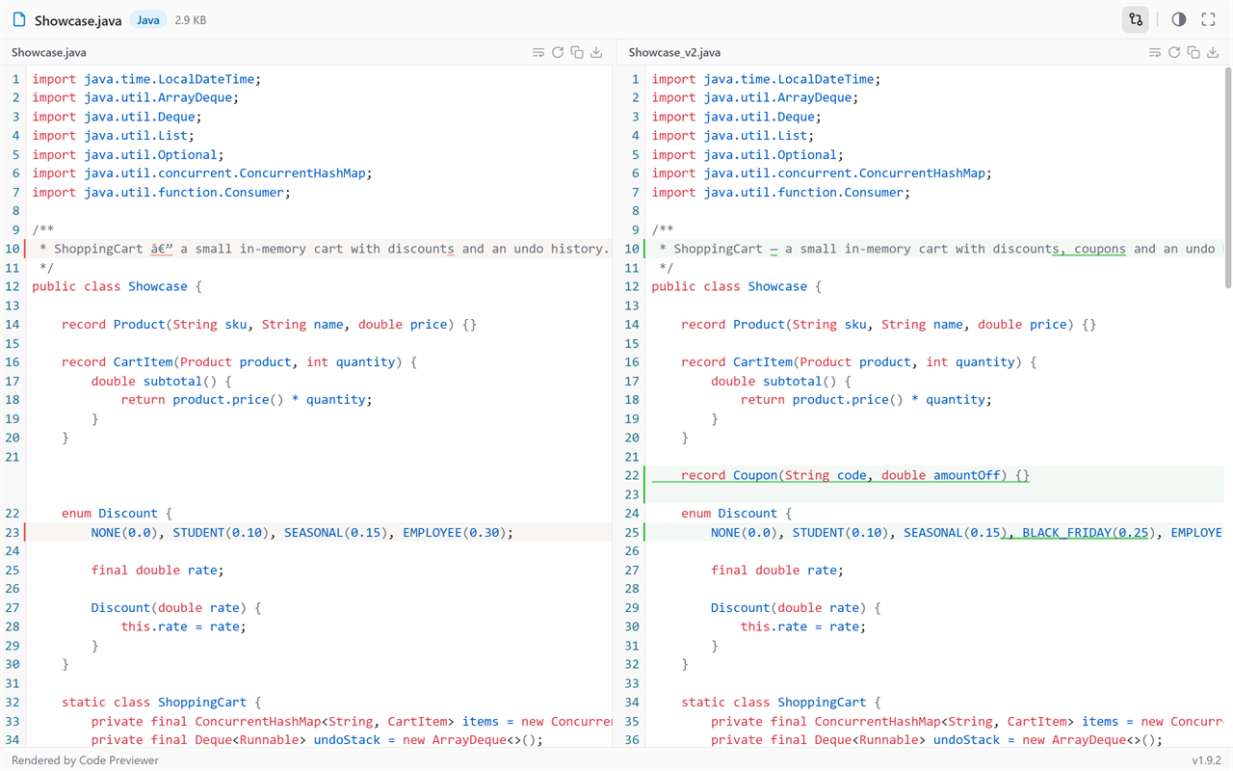
Task: Click the file document icon beside Showcase.java title
Action: (19, 19)
